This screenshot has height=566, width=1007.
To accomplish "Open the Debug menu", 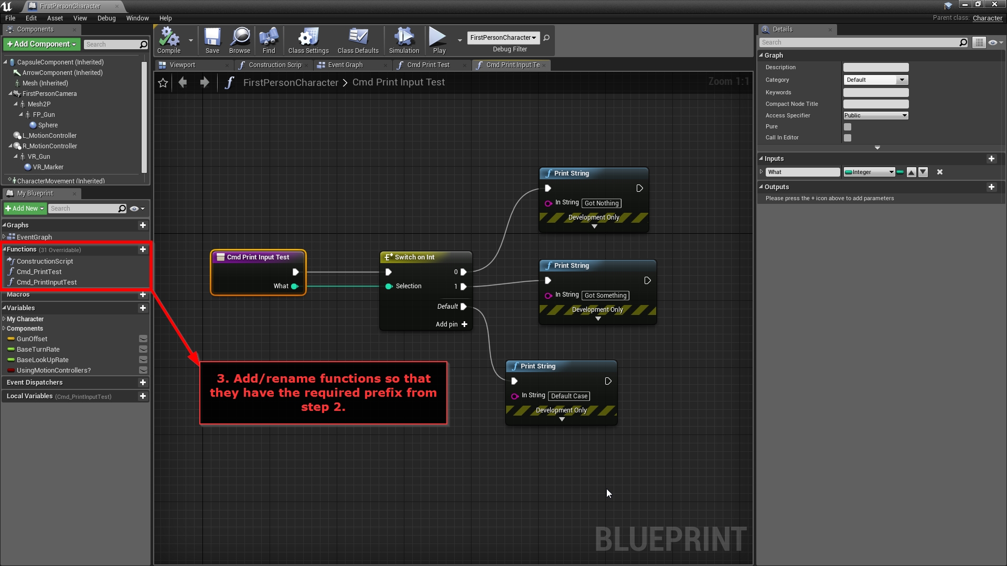I will (106, 18).
